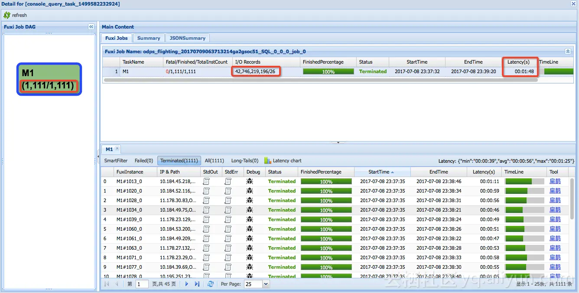Go to last page
This screenshot has width=579, height=293.
click(197, 284)
